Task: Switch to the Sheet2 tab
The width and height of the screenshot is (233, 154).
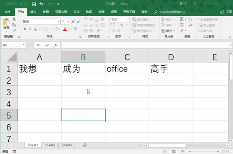Action: point(50,145)
